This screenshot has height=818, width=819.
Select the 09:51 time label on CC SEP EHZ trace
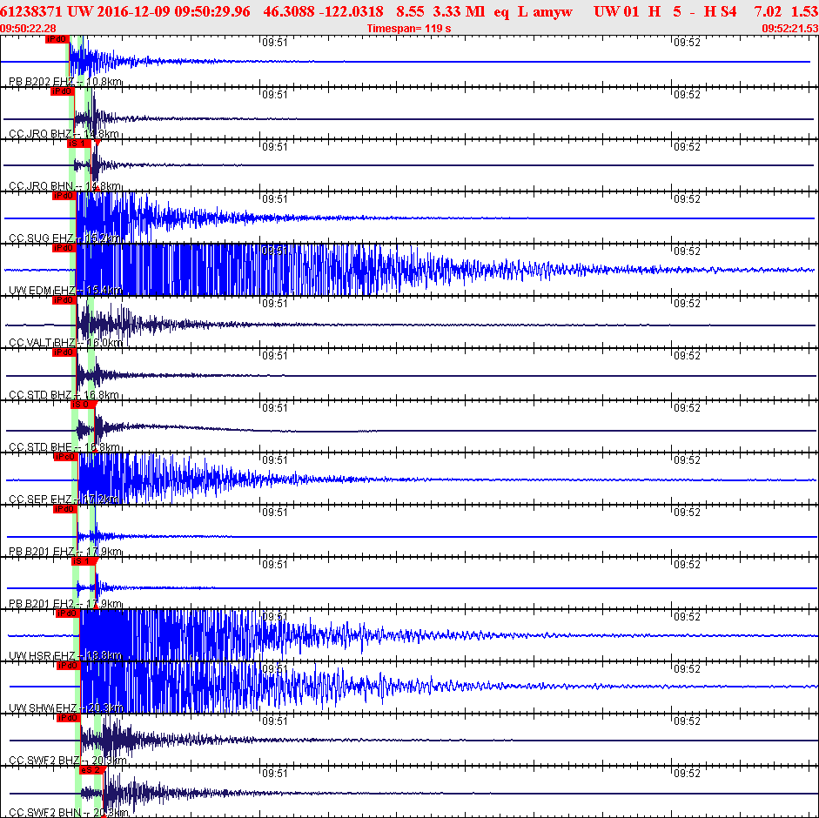click(275, 460)
